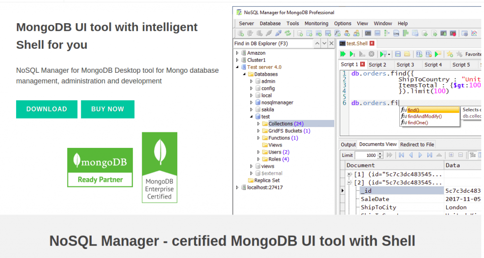Execute current statement with green arrow cursor icon

coord(353,54)
